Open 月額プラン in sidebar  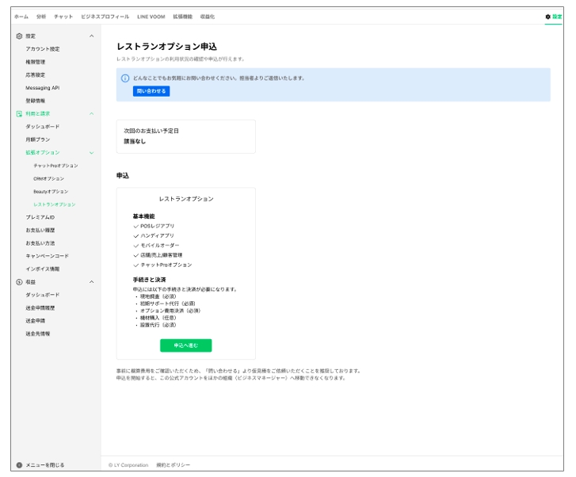(x=38, y=139)
